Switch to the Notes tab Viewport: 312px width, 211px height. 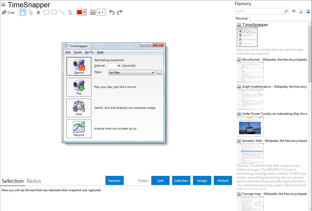(x=34, y=181)
